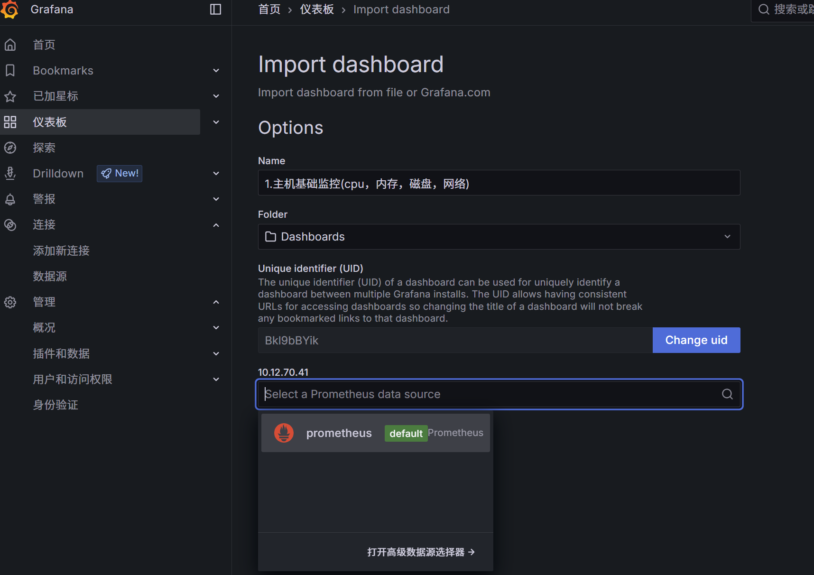This screenshot has width=814, height=575.
Task: Open 已加星标 in the sidebar
Action: coord(55,96)
